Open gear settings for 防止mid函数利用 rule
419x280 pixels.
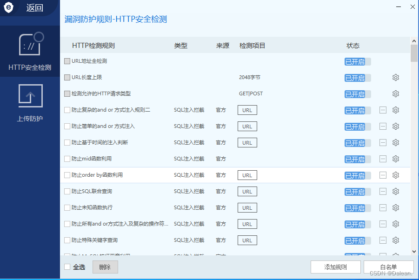click(x=396, y=159)
